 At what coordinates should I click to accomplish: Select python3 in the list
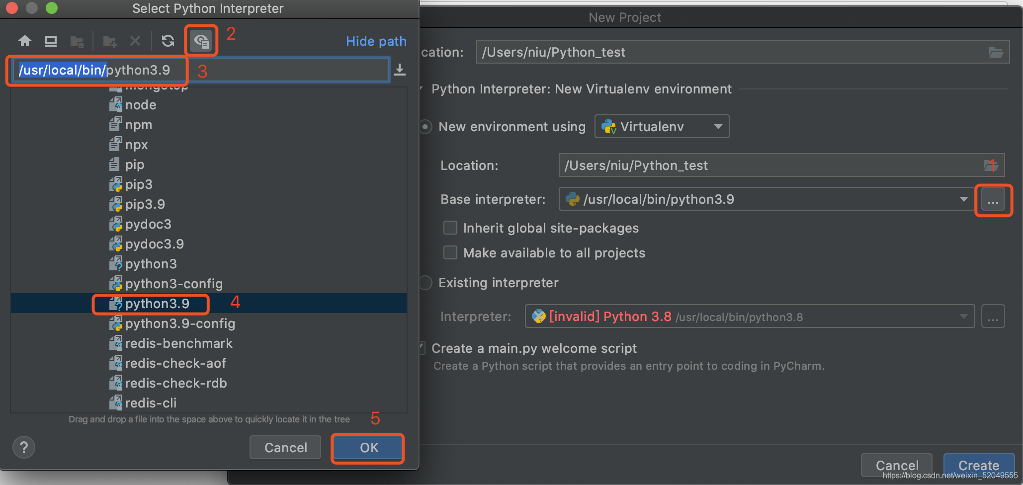tap(209, 264)
